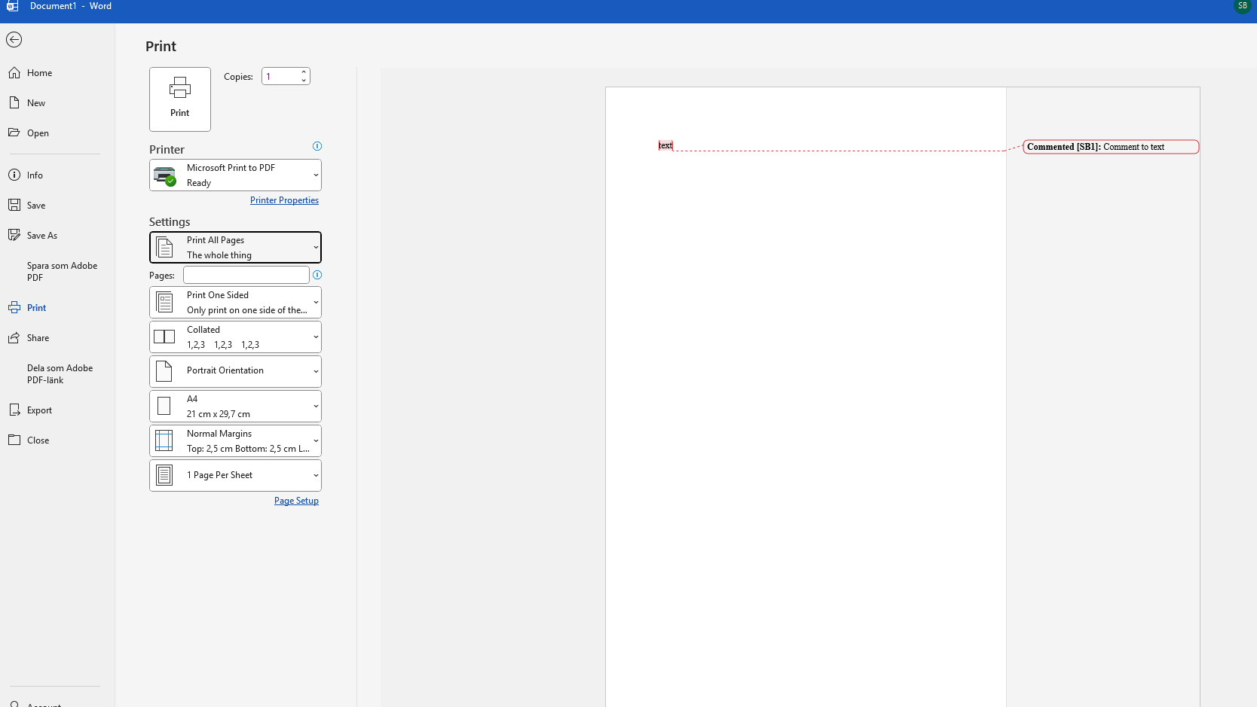1257x707 pixels.
Task: Open the A4 paper size dropdown
Action: [x=235, y=407]
